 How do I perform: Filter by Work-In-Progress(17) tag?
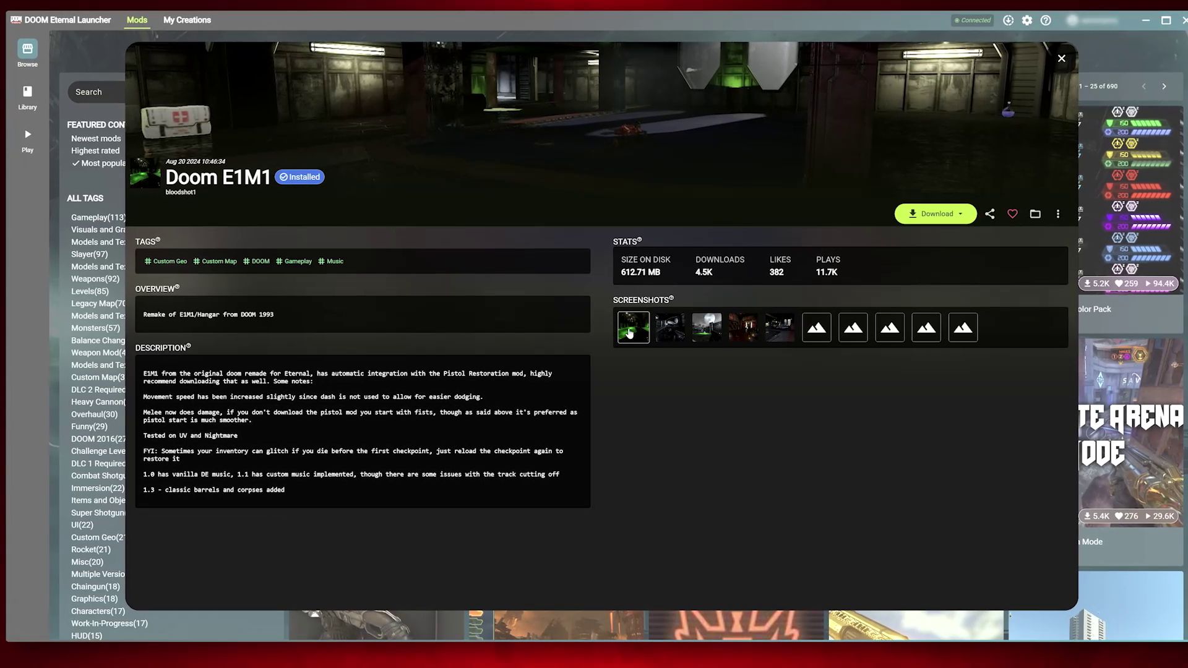pos(110,623)
